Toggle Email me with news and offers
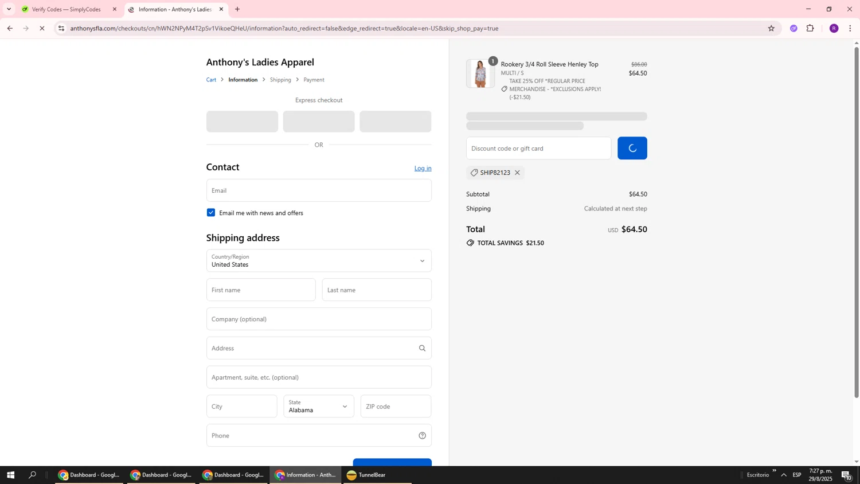Image resolution: width=860 pixels, height=484 pixels. point(211,213)
